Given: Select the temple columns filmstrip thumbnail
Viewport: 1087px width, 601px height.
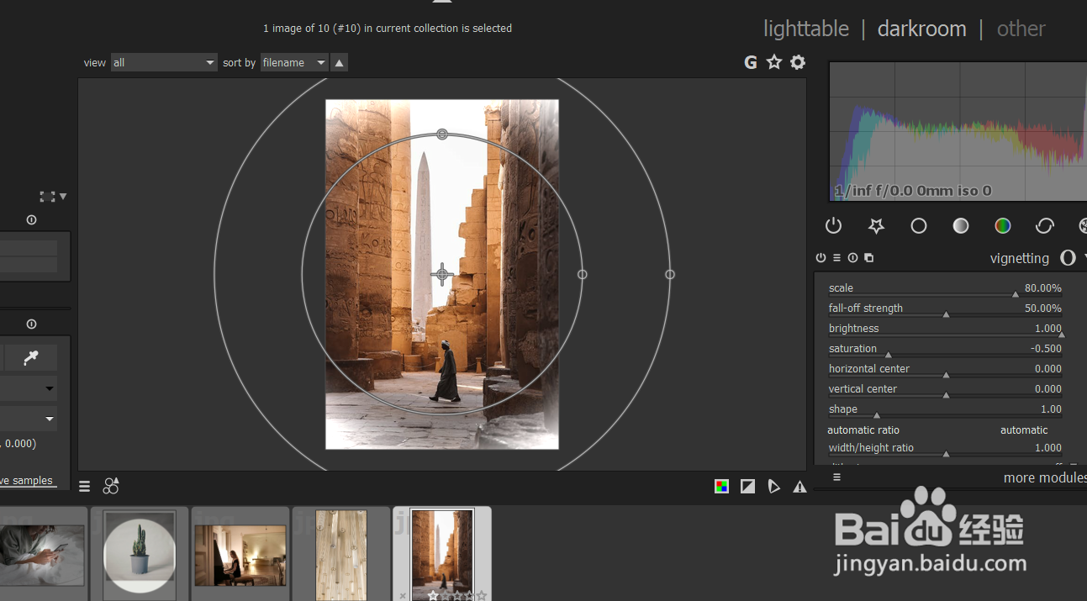Looking at the screenshot, I should coord(442,555).
